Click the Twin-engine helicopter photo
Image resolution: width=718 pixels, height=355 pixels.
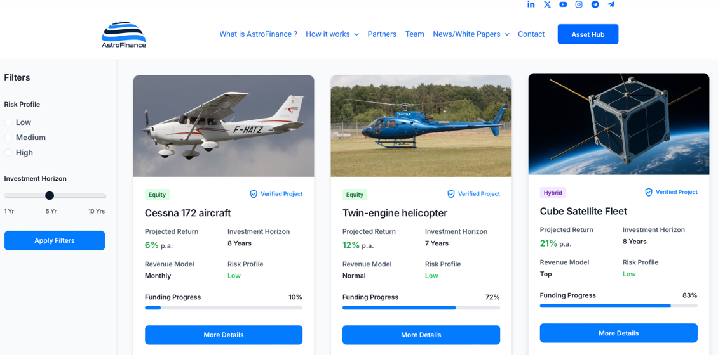(x=421, y=126)
